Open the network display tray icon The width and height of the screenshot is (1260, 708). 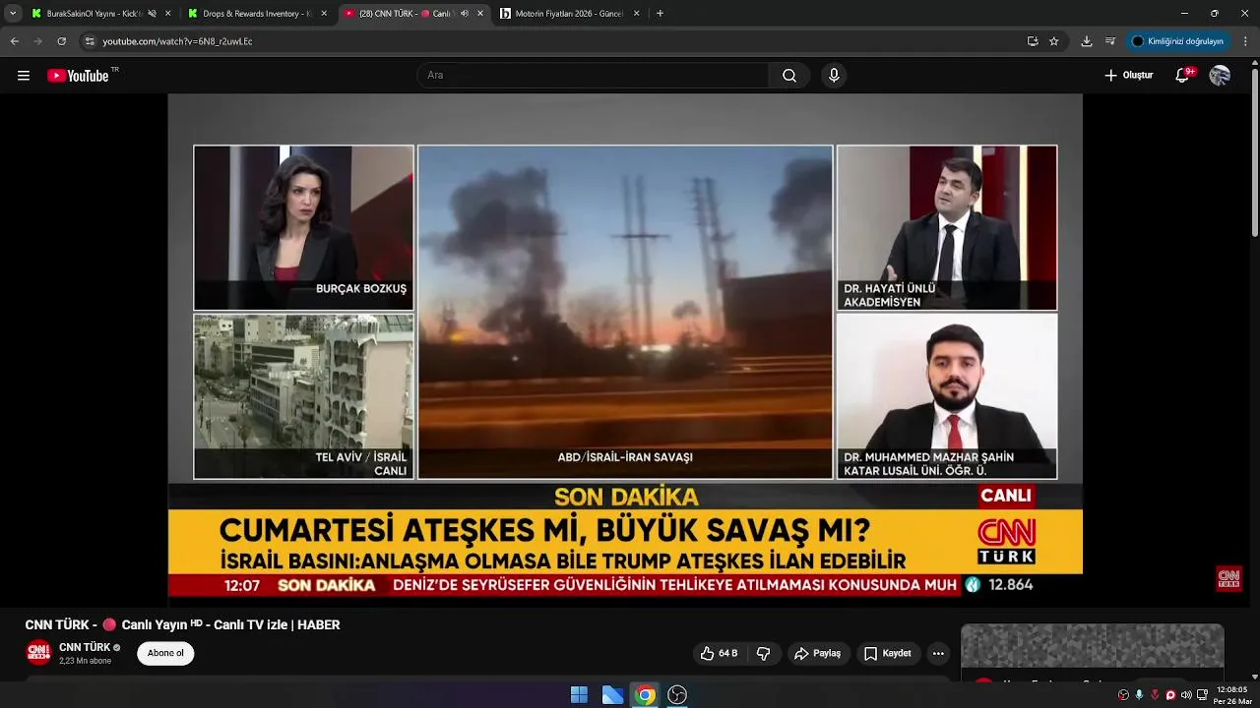point(1203,695)
